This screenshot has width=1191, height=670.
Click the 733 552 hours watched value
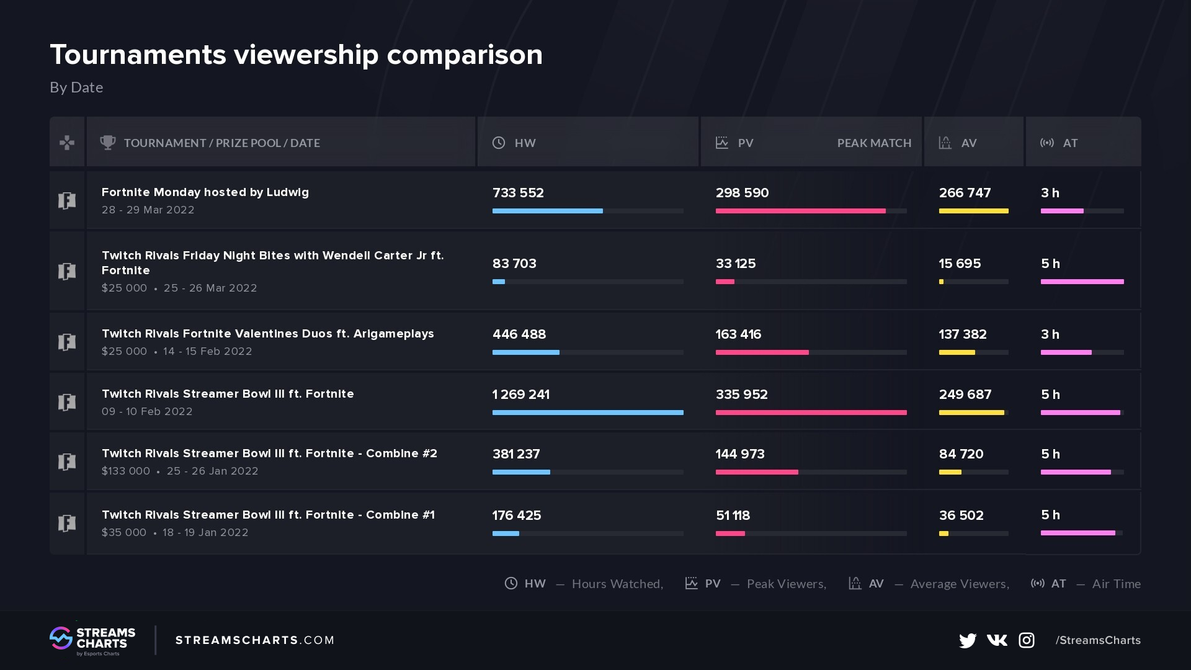tap(518, 193)
